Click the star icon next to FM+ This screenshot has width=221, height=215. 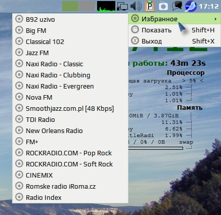coord(19,141)
